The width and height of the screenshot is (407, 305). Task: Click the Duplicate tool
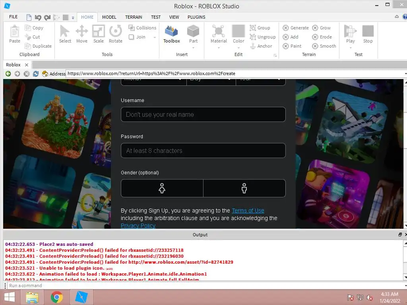coord(38,46)
